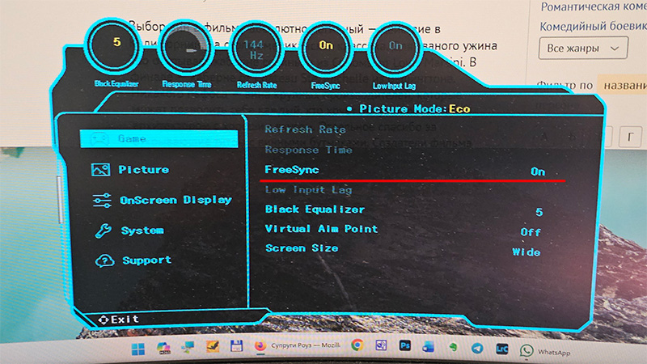Open Lightroom Classic taskbar icon
This screenshot has height=364, width=647.
502,348
